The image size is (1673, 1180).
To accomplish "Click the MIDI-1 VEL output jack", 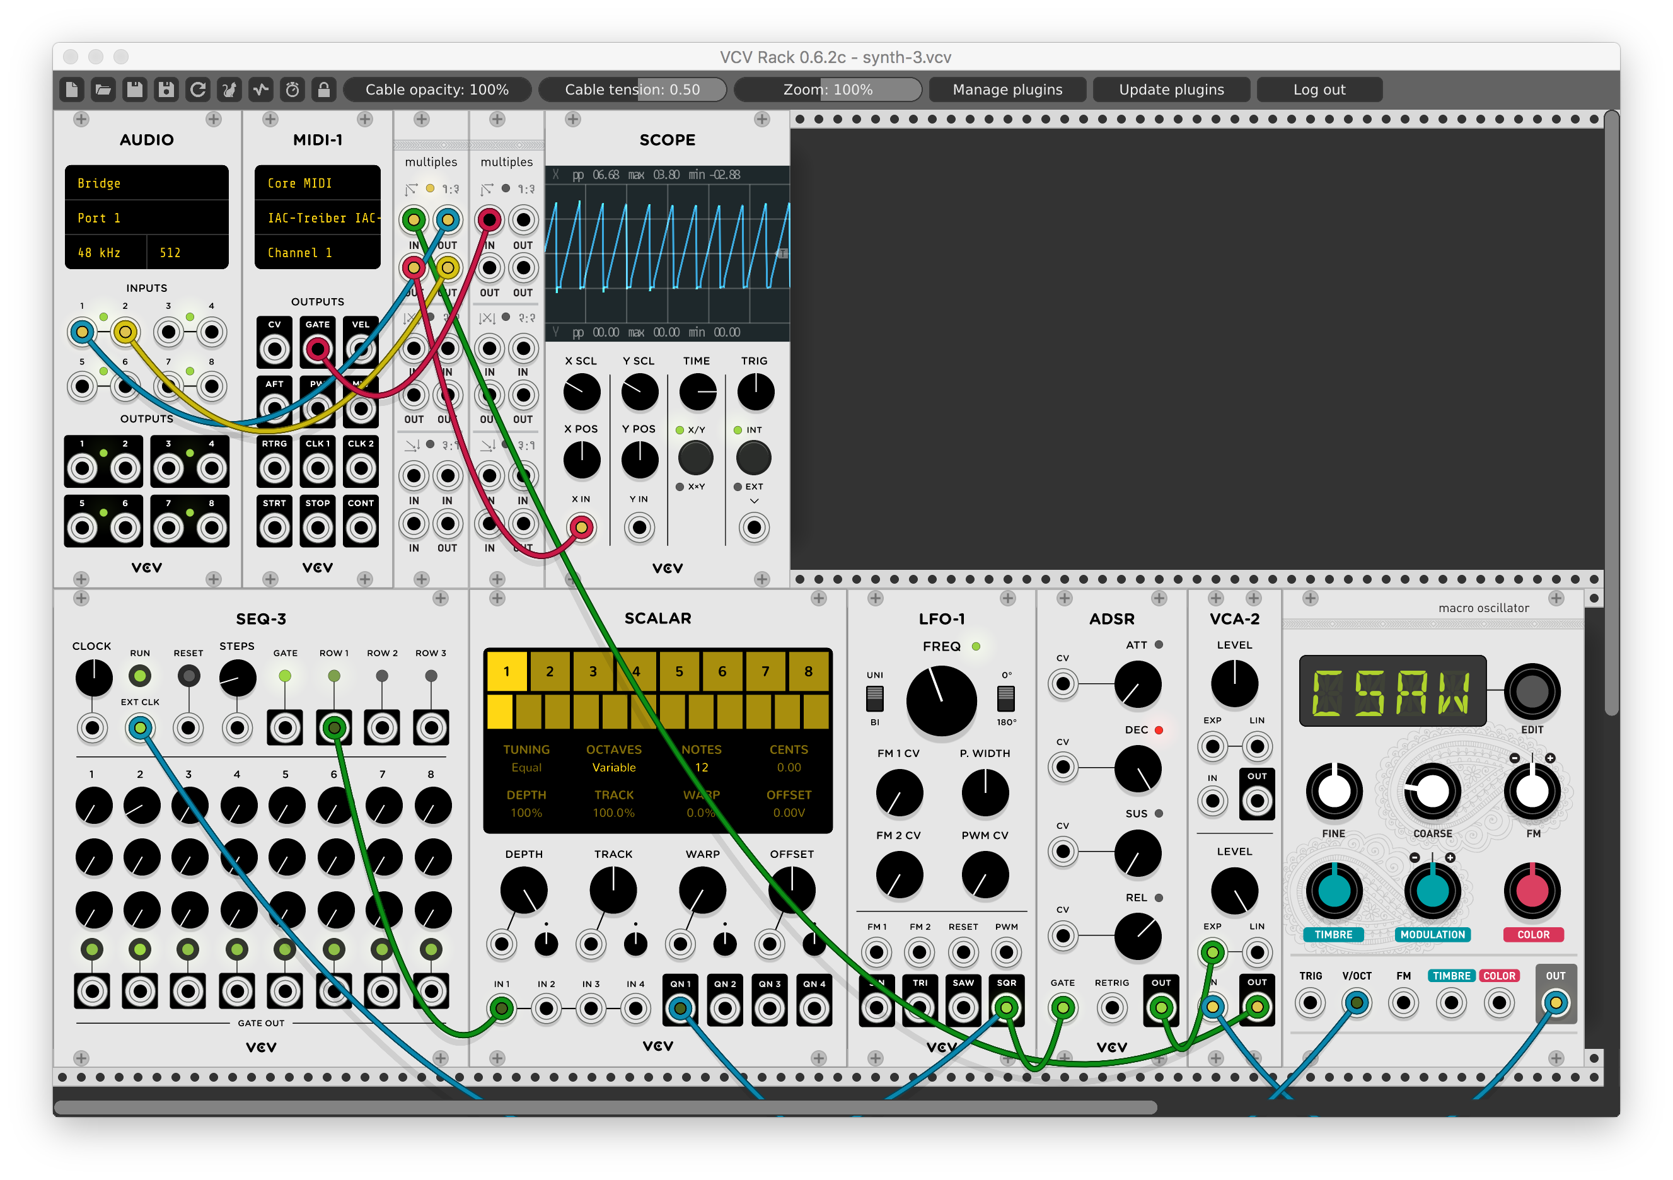I will [x=361, y=350].
